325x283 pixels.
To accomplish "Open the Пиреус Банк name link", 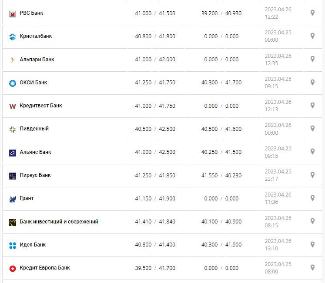I will click(35, 175).
